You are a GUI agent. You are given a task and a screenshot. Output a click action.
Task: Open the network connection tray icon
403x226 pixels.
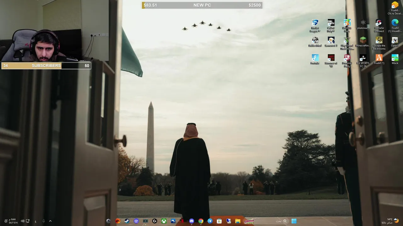click(28, 221)
